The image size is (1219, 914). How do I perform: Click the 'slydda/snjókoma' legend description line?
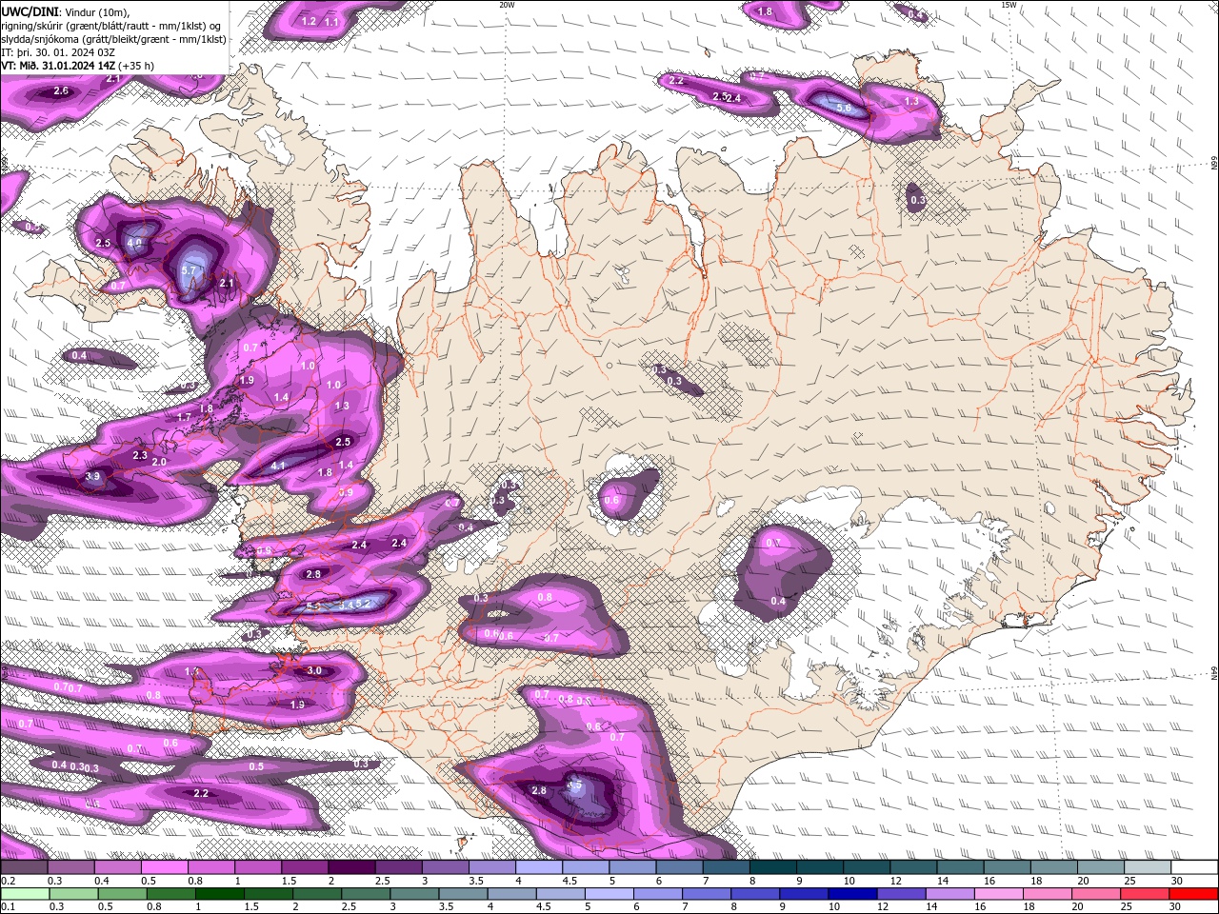[114, 39]
